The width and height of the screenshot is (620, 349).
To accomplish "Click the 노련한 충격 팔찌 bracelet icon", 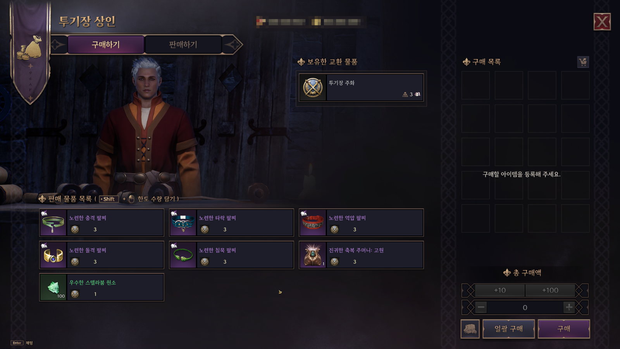I will pyautogui.click(x=53, y=223).
